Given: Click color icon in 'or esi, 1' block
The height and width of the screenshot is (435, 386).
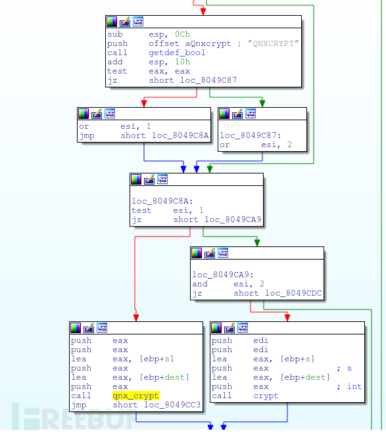Looking at the screenshot, I should (84, 114).
